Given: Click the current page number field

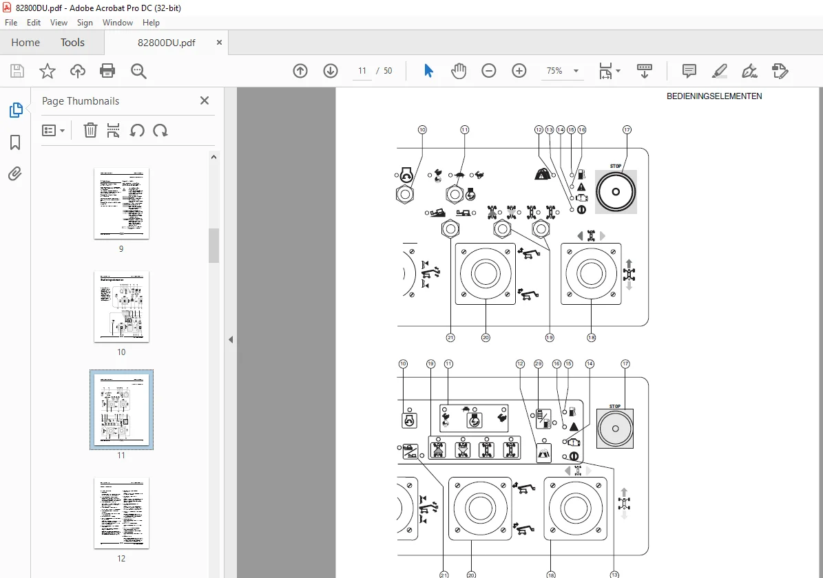Looking at the screenshot, I should (362, 71).
